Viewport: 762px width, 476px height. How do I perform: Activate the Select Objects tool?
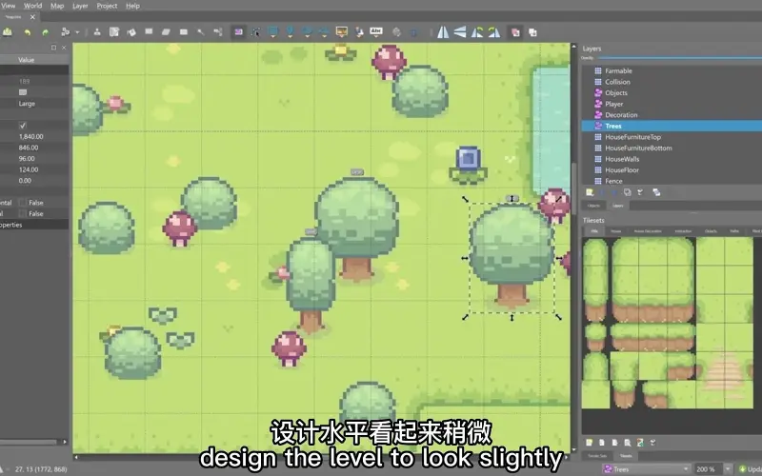pos(238,32)
